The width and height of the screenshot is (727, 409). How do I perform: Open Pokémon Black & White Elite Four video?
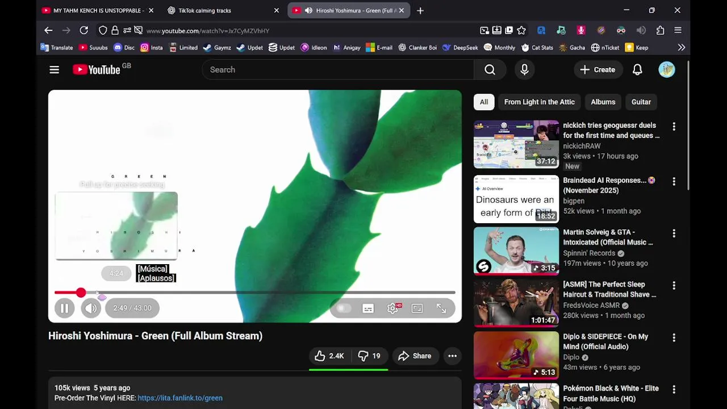coord(611,393)
